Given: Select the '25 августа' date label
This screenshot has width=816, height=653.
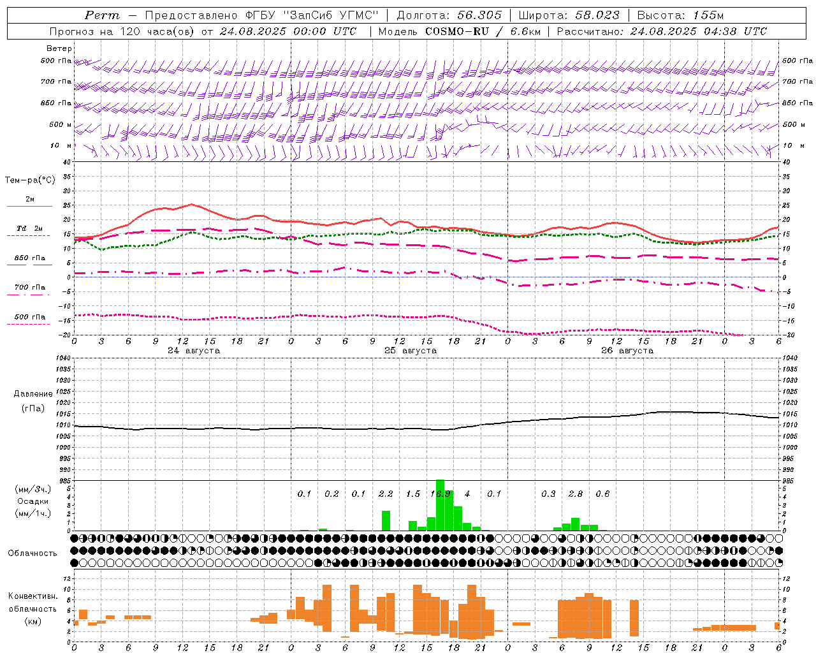Looking at the screenshot, I should (411, 351).
